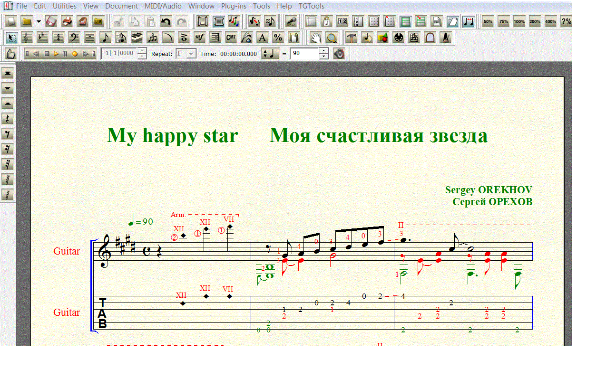
Task: Open the LIB library button
Action: [98, 21]
